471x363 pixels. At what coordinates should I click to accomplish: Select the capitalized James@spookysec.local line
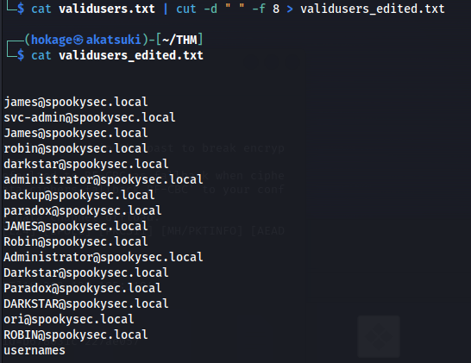pos(76,134)
